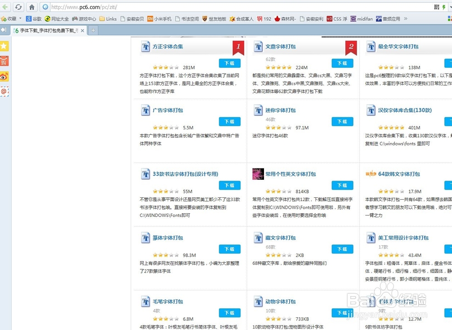Click the font icon beside 广告字体打包
The width and height of the screenshot is (452, 330).
tap(145, 110)
